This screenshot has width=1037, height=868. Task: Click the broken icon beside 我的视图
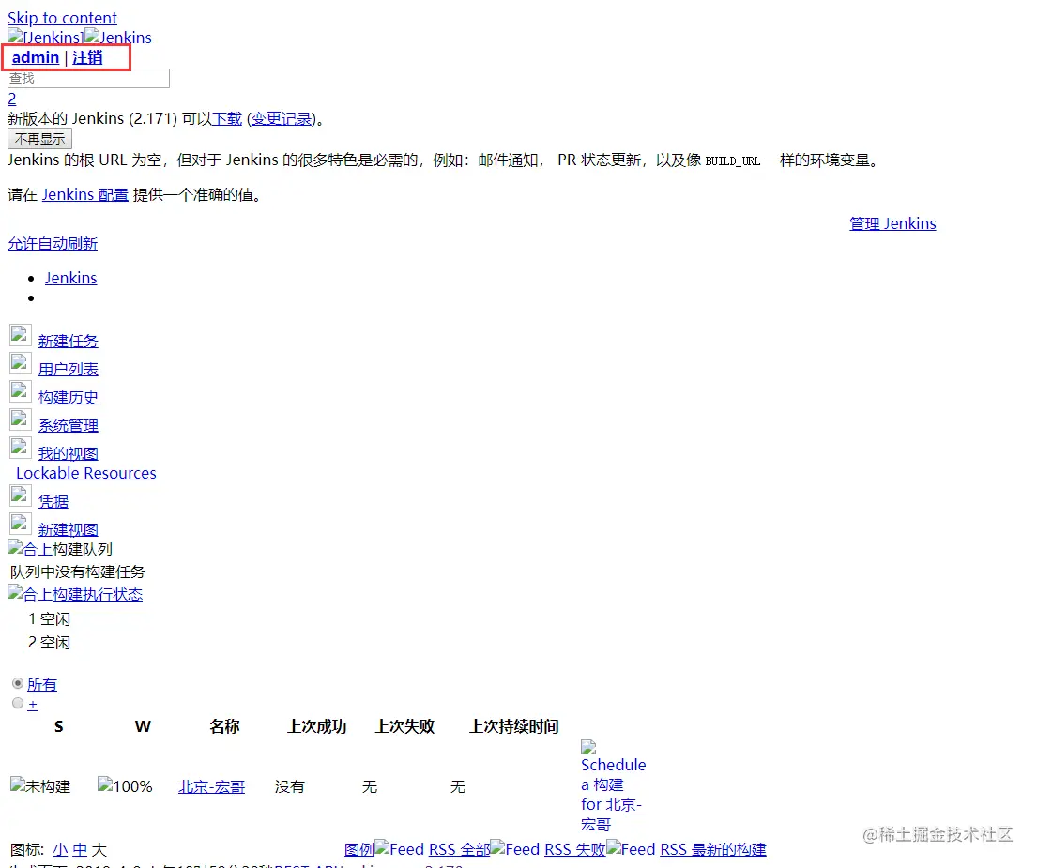point(21,449)
